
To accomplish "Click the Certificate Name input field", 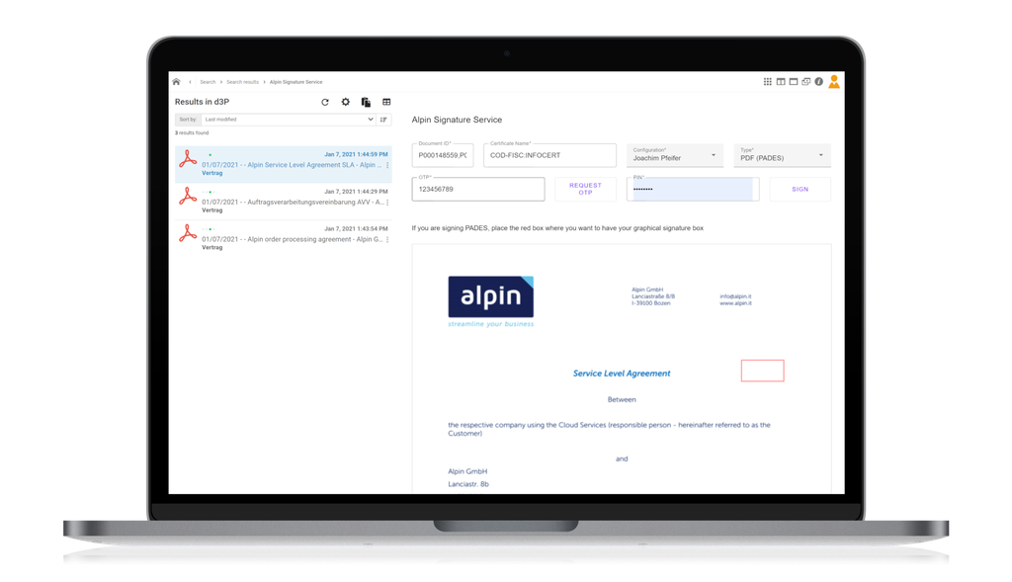I will (x=549, y=155).
